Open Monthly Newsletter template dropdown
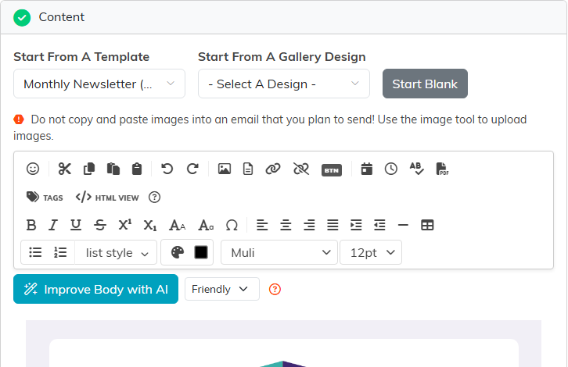Image resolution: width=568 pixels, height=367 pixels. 99,84
